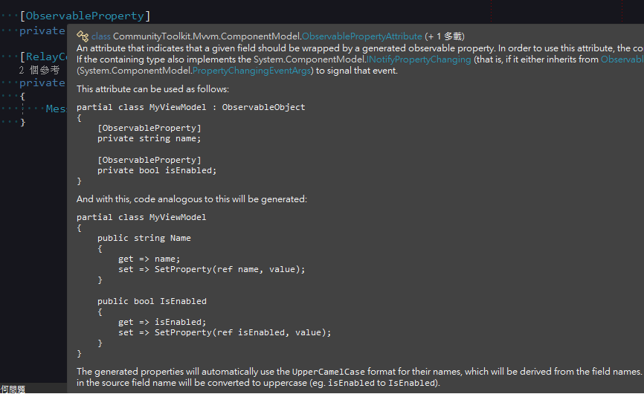This screenshot has height=394, width=644.
Task: Click 'partial class MyViewModel : ObservableObject' sample line
Action: (190, 107)
